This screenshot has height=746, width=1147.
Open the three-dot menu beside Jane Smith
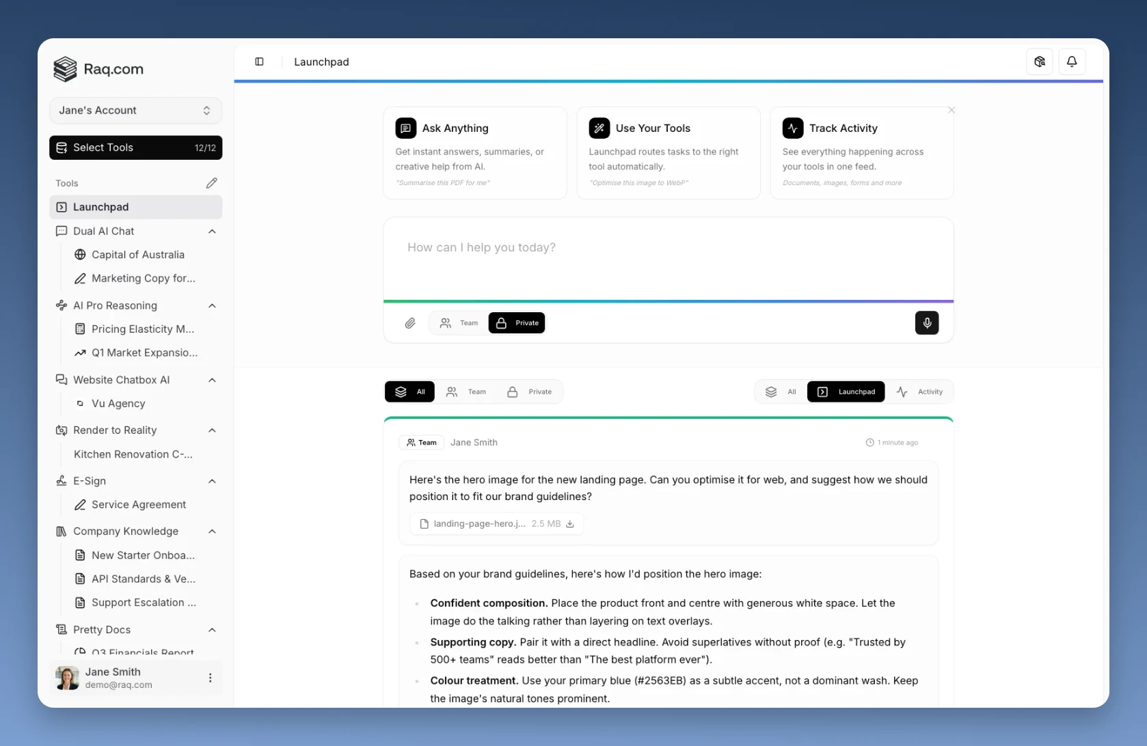[x=210, y=677]
